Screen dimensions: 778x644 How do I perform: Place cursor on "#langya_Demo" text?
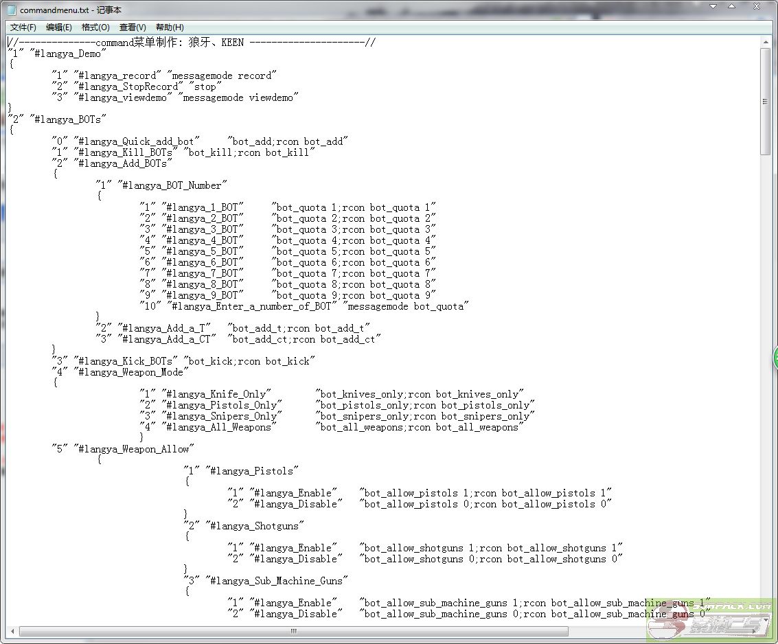click(x=68, y=54)
